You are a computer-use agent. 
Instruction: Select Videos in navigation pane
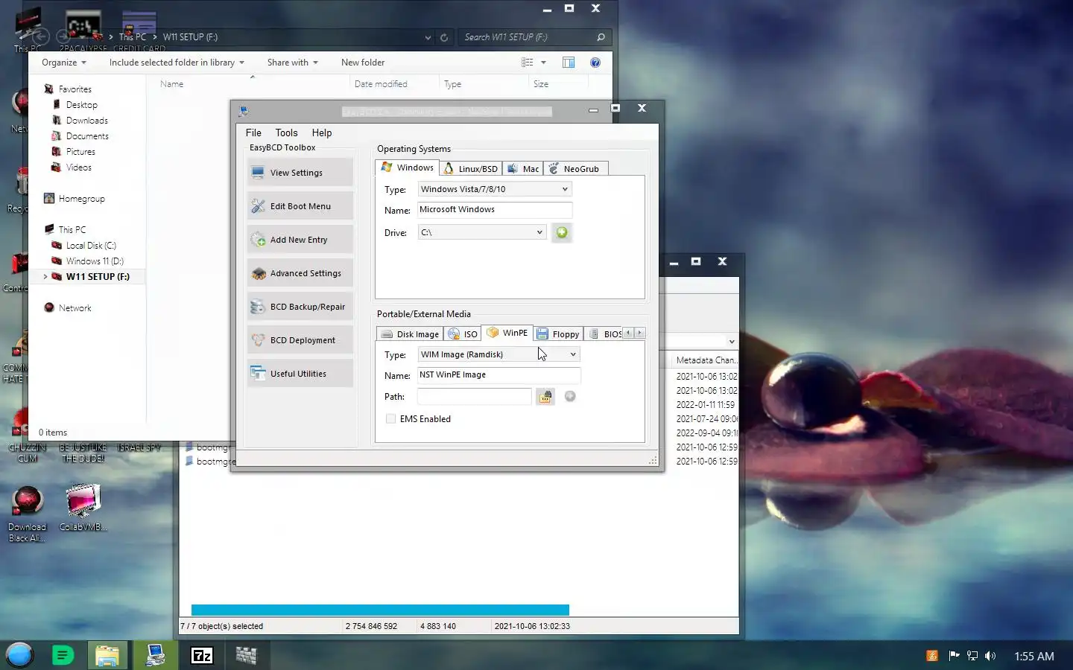coord(78,167)
